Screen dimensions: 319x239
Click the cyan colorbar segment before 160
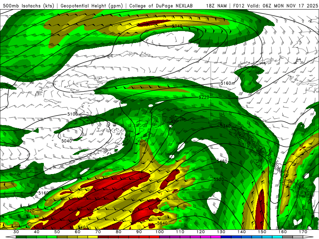pos(278,237)
